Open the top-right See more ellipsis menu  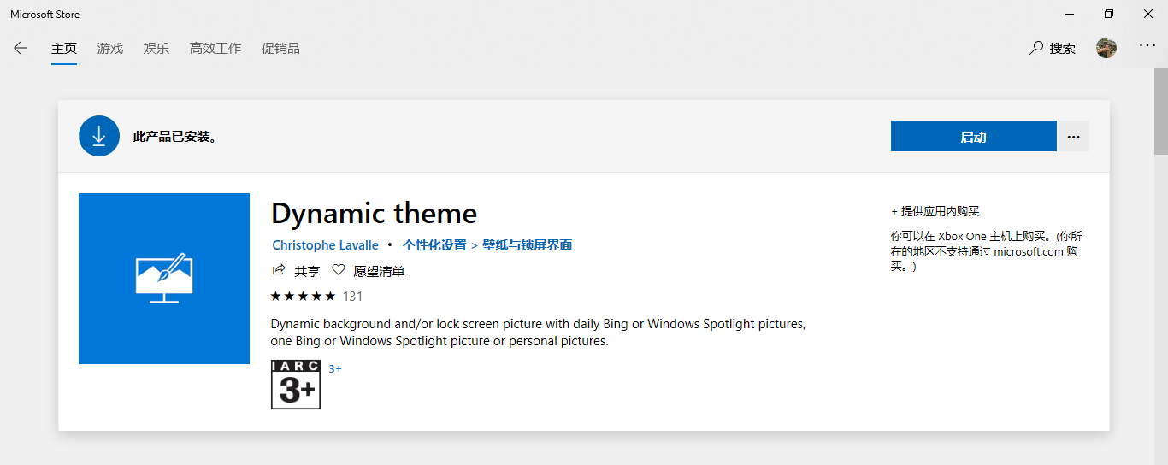(x=1147, y=46)
